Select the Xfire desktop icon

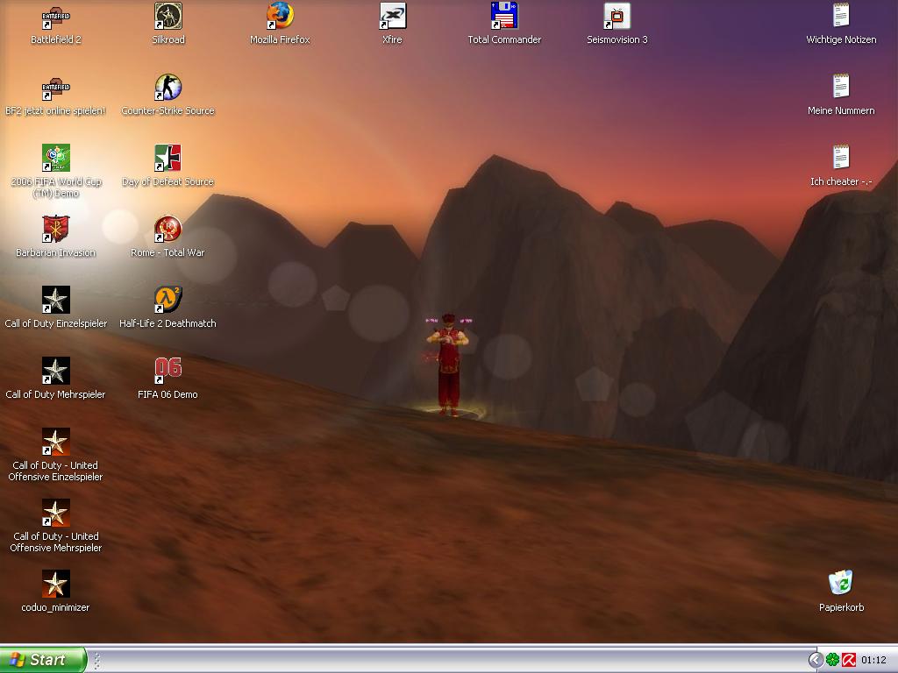(392, 17)
